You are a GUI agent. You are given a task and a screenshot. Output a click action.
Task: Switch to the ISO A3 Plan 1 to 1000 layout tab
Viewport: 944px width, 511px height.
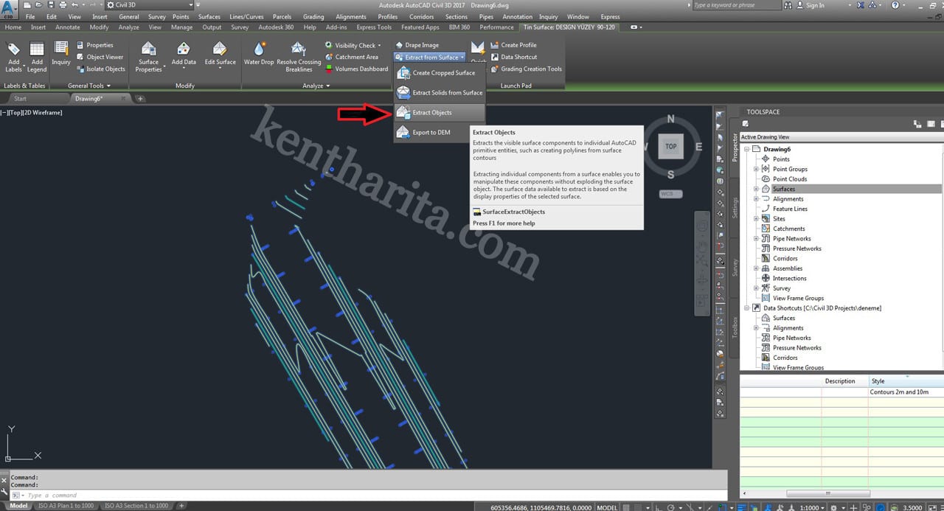pos(66,506)
